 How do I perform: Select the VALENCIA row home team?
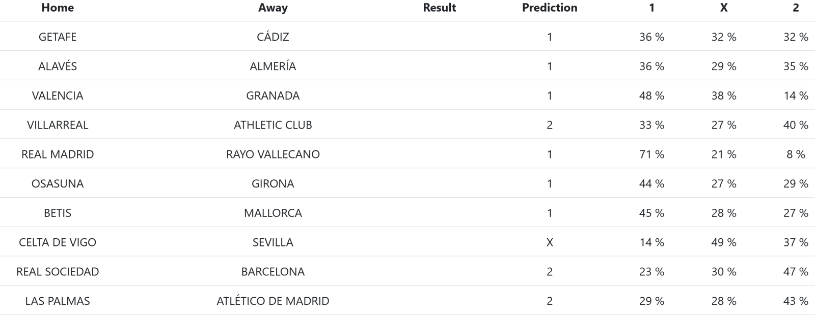coord(58,96)
